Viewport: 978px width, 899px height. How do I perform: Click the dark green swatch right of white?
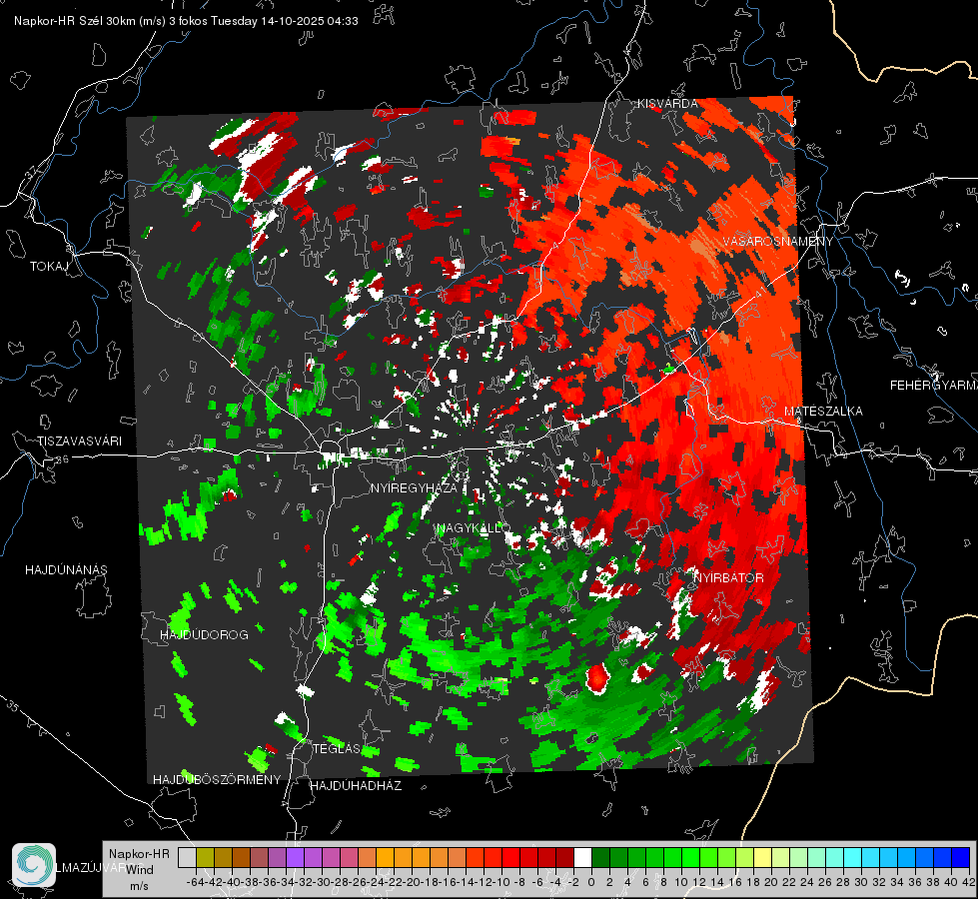coord(600,857)
